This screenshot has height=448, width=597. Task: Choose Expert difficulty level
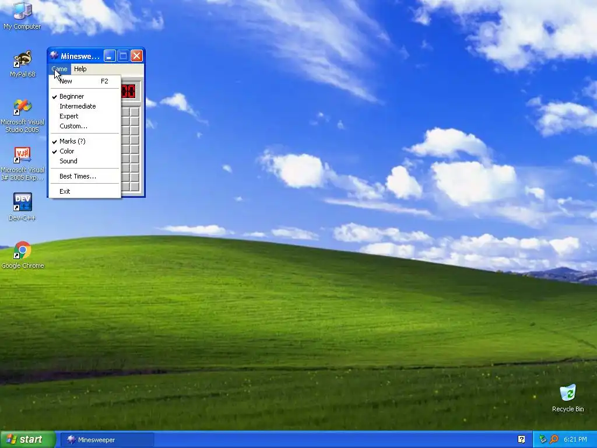click(x=85, y=116)
